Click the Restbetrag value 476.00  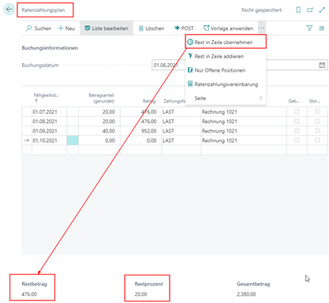point(29,294)
